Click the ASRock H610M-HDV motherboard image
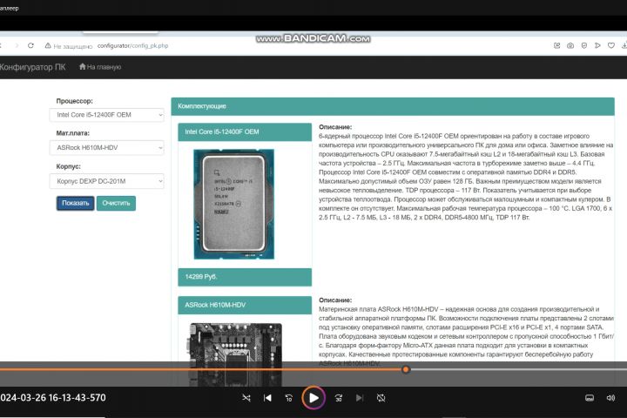 point(235,354)
